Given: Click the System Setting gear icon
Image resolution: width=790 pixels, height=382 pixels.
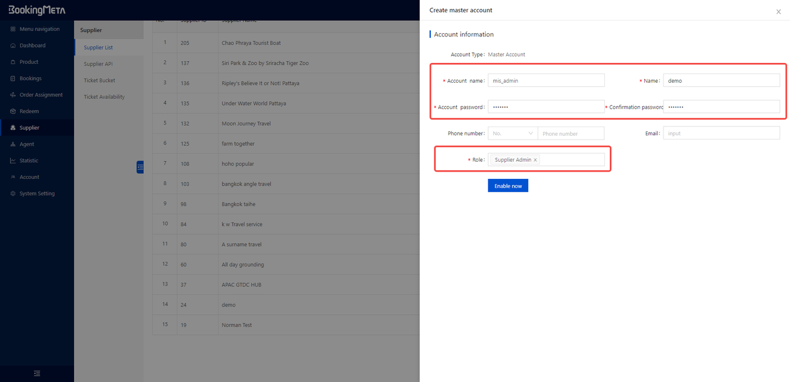Looking at the screenshot, I should point(13,194).
